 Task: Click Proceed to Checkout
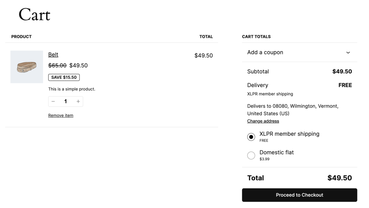click(x=299, y=195)
